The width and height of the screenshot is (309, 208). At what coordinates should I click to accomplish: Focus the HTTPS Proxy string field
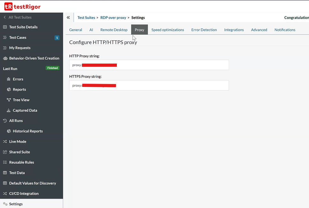(x=149, y=85)
